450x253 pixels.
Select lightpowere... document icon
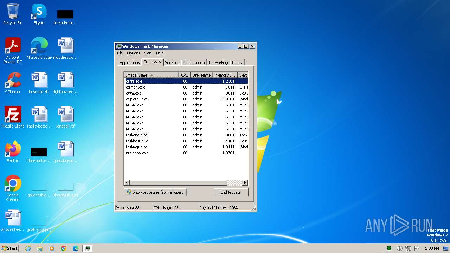click(x=65, y=83)
